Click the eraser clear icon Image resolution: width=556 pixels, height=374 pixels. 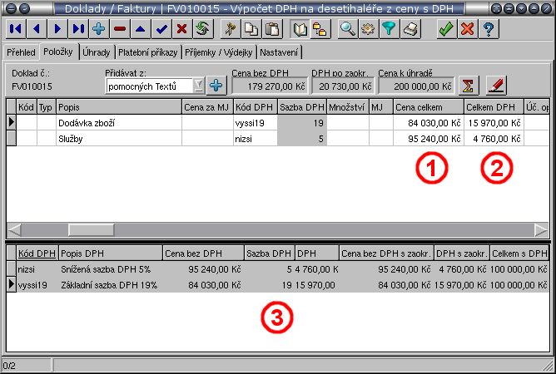point(496,85)
